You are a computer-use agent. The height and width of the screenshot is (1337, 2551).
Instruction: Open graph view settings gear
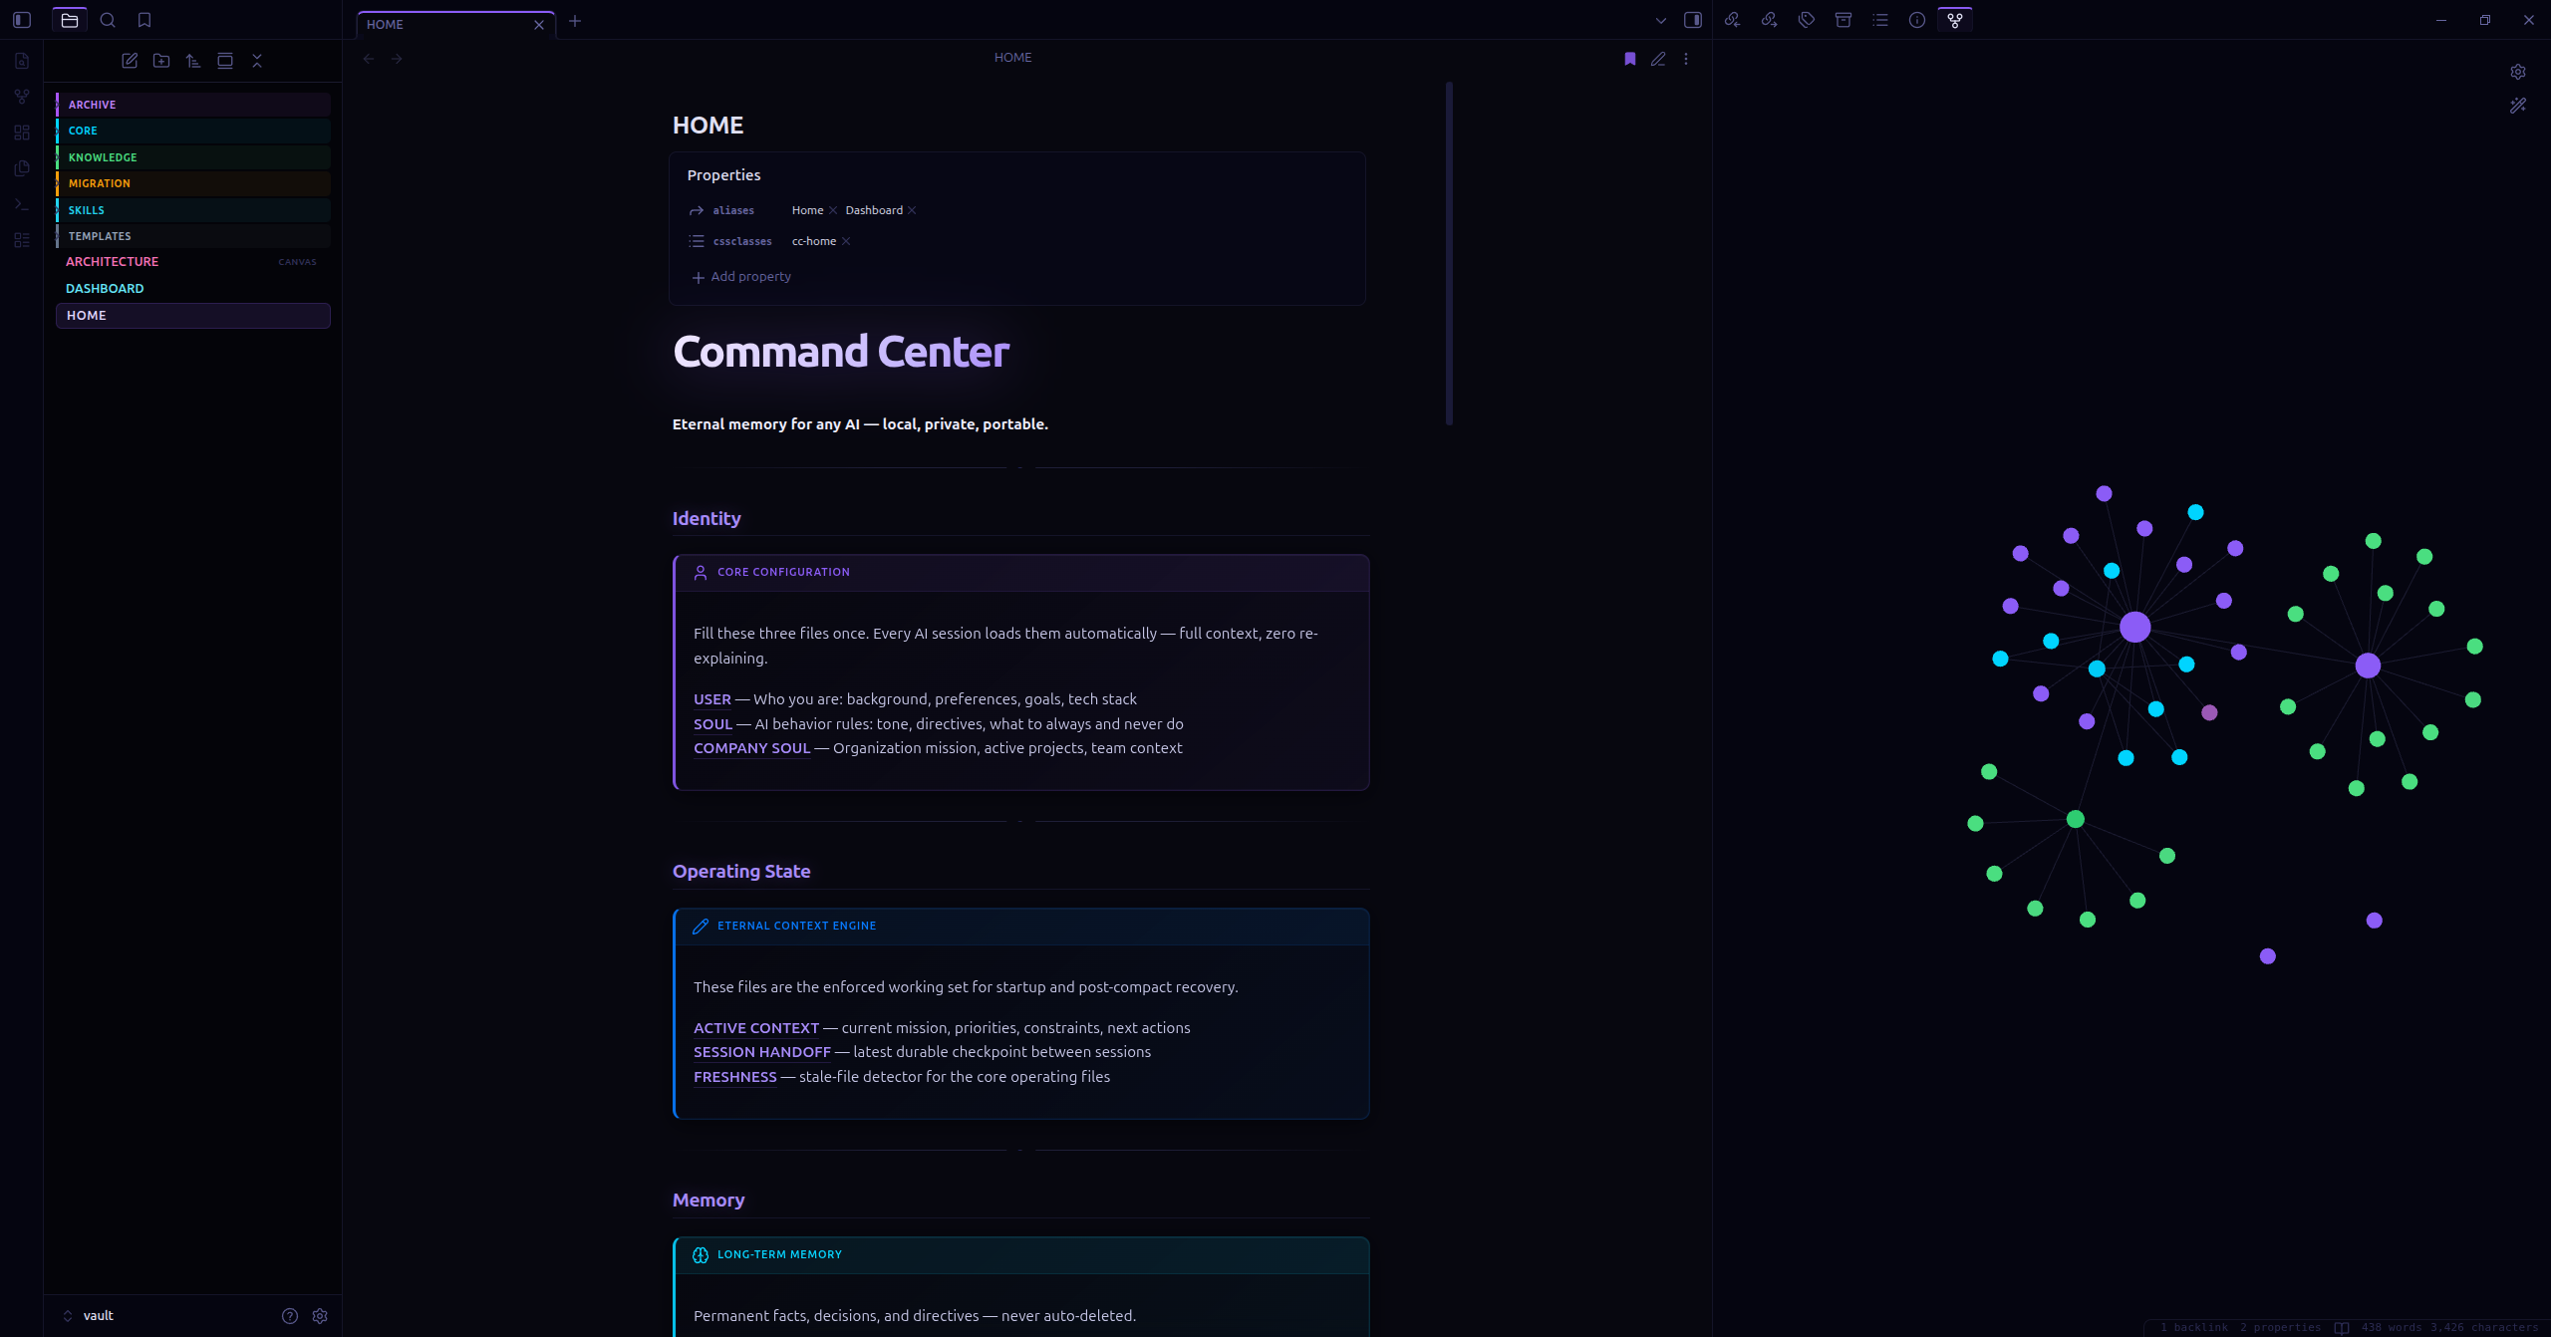pyautogui.click(x=2517, y=72)
